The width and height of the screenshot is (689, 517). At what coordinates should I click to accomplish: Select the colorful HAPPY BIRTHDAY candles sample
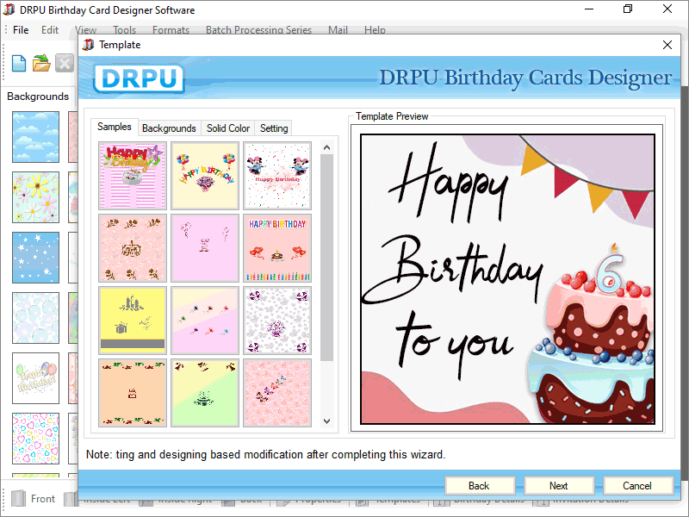point(277,248)
